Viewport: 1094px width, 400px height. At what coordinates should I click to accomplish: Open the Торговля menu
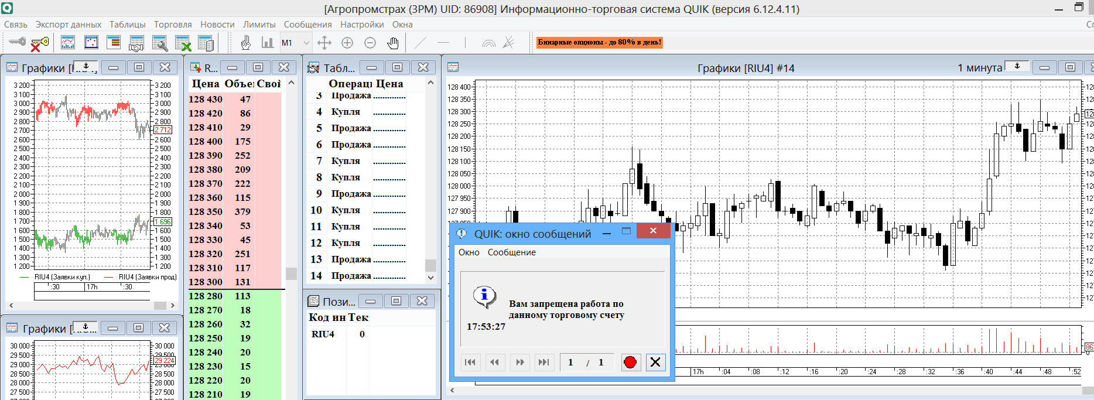click(x=173, y=25)
